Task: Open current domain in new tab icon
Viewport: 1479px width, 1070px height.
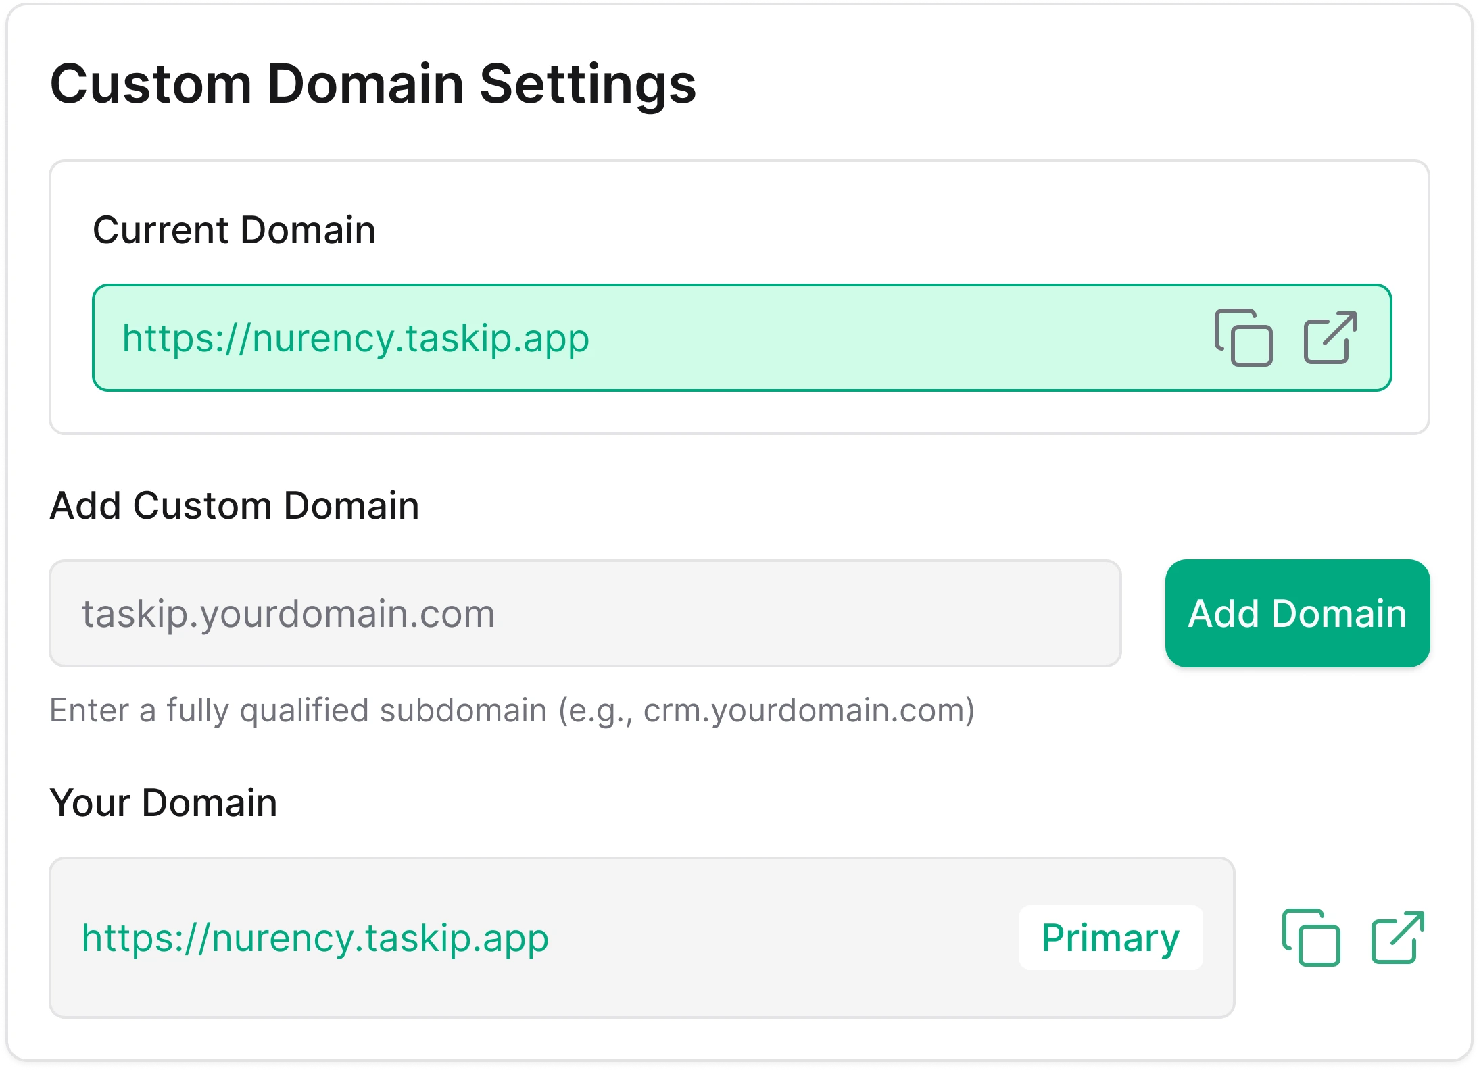Action: click(1330, 338)
